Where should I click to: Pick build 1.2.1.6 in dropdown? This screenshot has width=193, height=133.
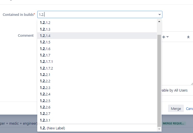97,49
